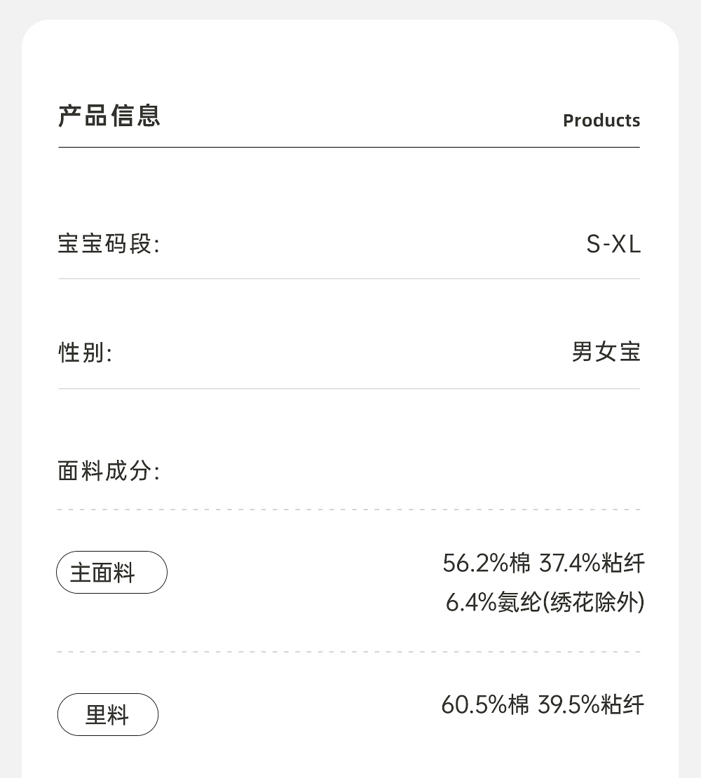Select the 产品信息 heading
The image size is (701, 778).
[x=109, y=116]
